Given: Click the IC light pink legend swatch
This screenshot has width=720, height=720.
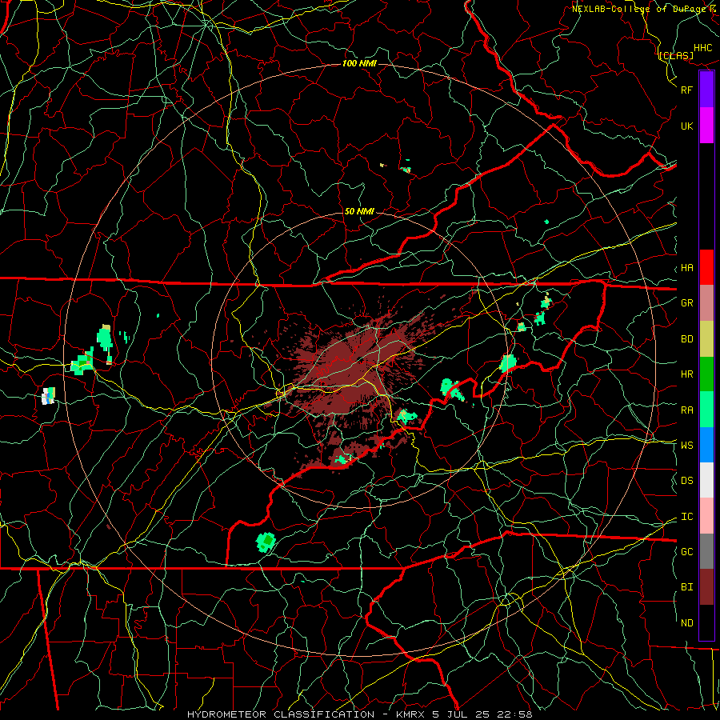Looking at the screenshot, I should (706, 516).
